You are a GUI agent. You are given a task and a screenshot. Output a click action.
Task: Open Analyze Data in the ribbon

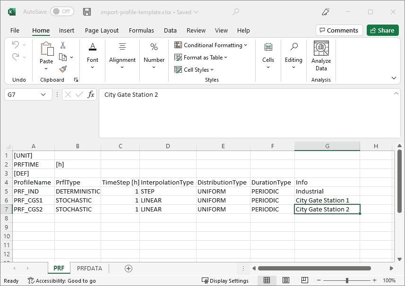click(x=321, y=57)
